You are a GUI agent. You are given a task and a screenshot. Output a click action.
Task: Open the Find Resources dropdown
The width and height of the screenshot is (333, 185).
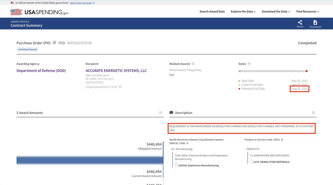308,12
